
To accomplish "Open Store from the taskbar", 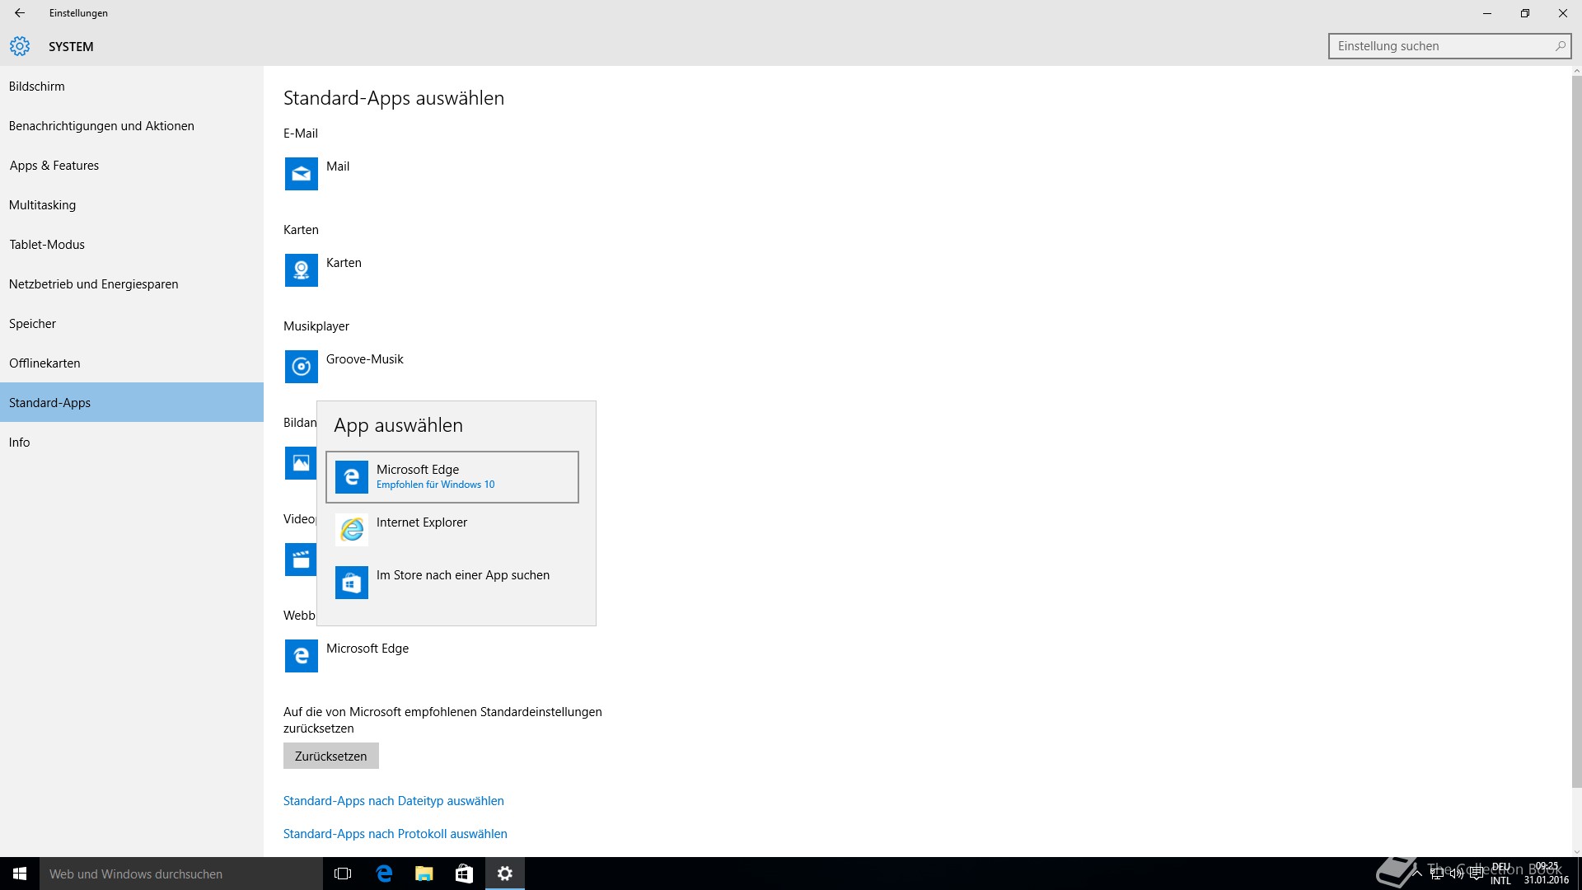I will (465, 874).
